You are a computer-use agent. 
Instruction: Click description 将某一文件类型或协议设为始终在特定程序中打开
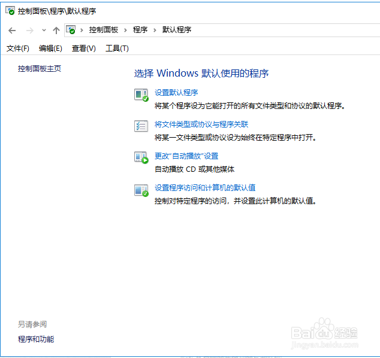pyautogui.click(x=236, y=138)
